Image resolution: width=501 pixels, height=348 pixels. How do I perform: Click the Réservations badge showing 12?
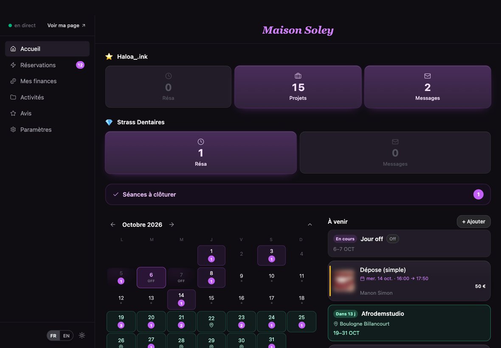click(80, 65)
